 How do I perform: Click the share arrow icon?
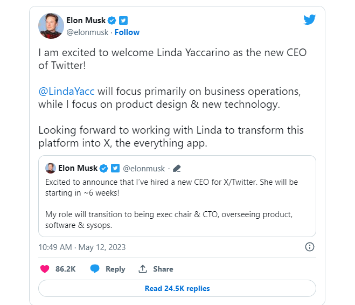(143, 269)
